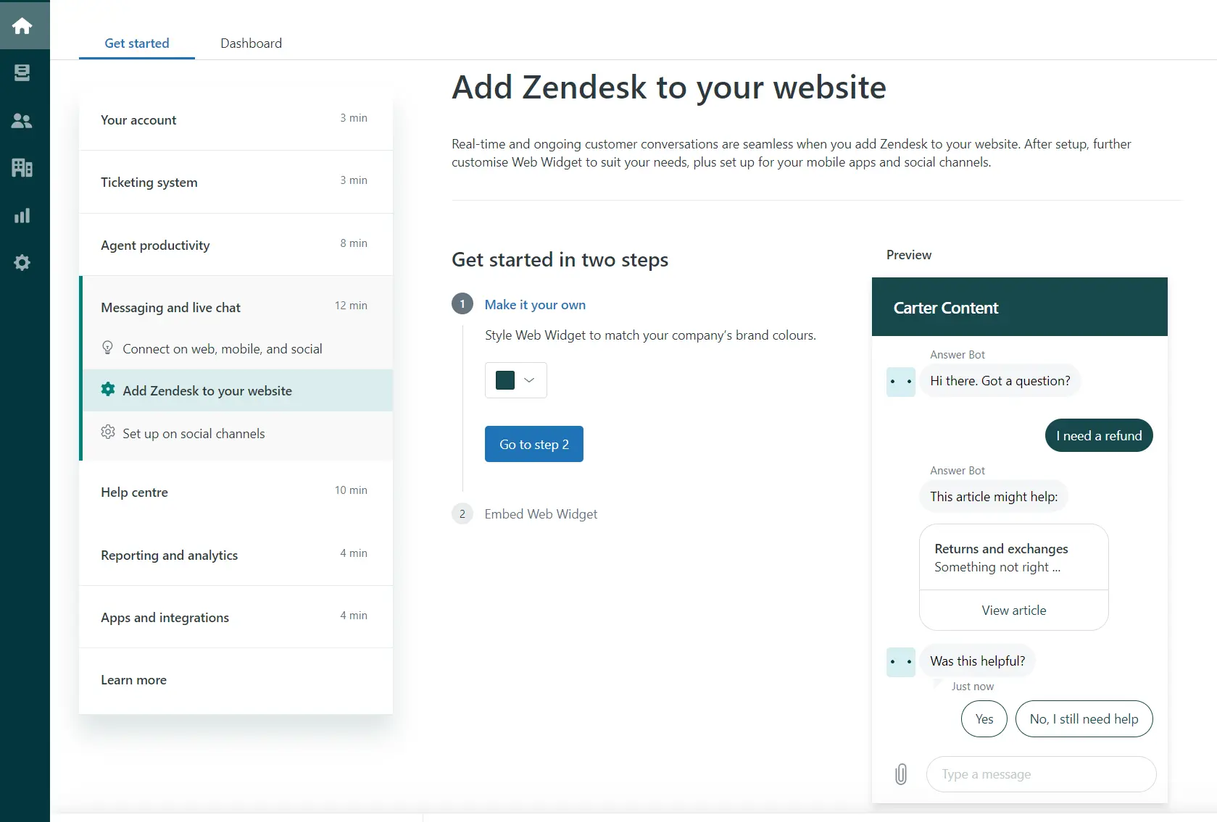Expand the Ticketing system section
This screenshot has width=1217, height=822.
(235, 183)
